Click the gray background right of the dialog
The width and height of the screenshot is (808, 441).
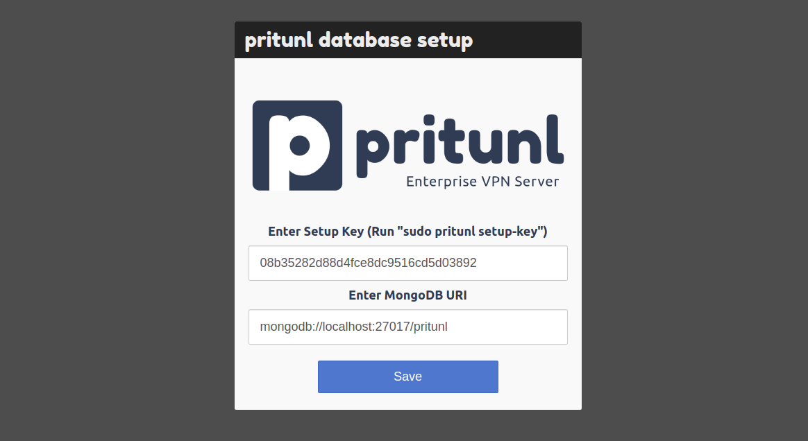tap(695, 220)
